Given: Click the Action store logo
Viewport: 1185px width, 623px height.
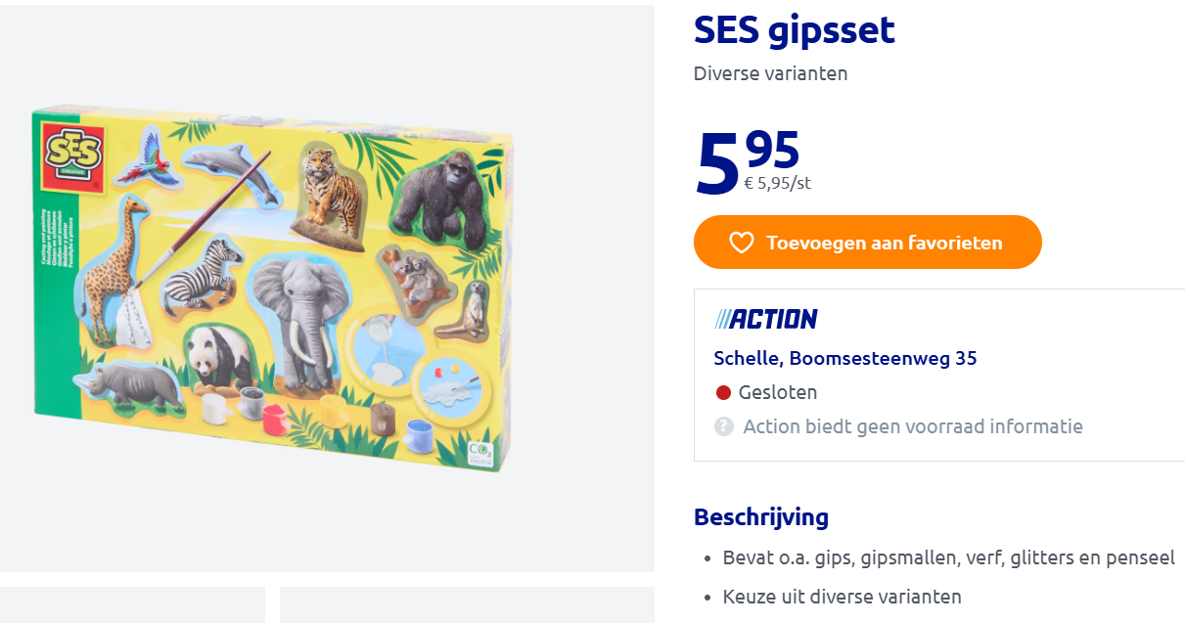Looking at the screenshot, I should pyautogui.click(x=766, y=318).
